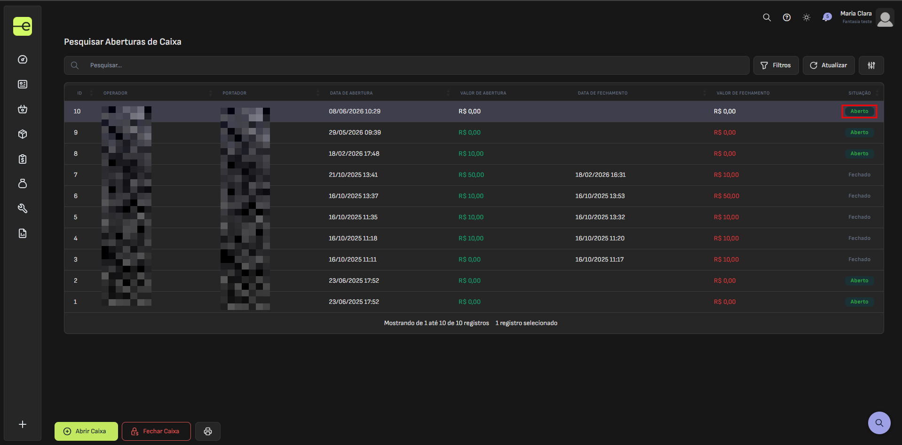Click the top-right search magnifier icon
The height and width of the screenshot is (445, 902).
[767, 17]
